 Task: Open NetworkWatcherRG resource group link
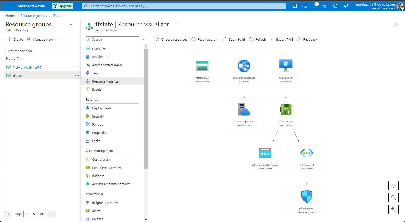27,67
